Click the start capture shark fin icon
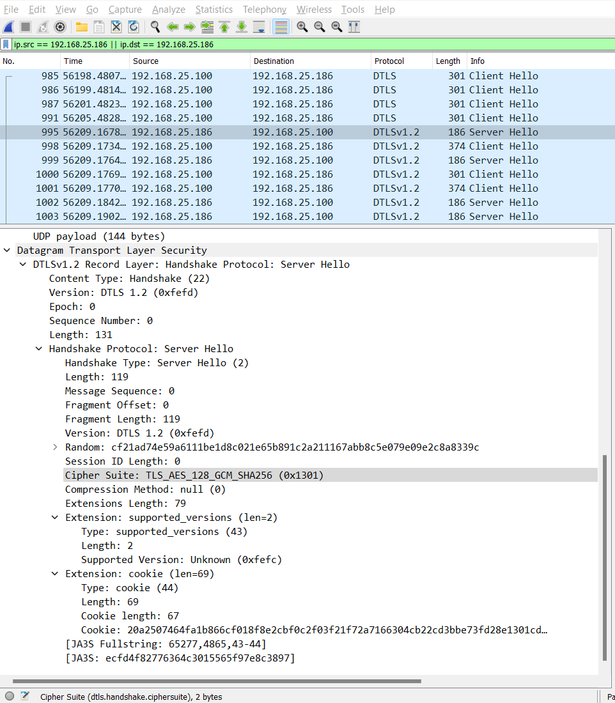This screenshot has height=703, width=615. (8, 27)
